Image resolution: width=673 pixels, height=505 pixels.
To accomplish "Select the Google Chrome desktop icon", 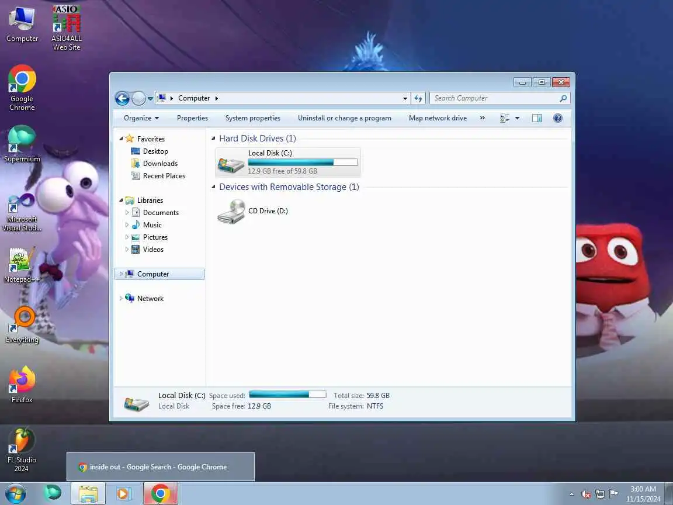I will click(22, 88).
